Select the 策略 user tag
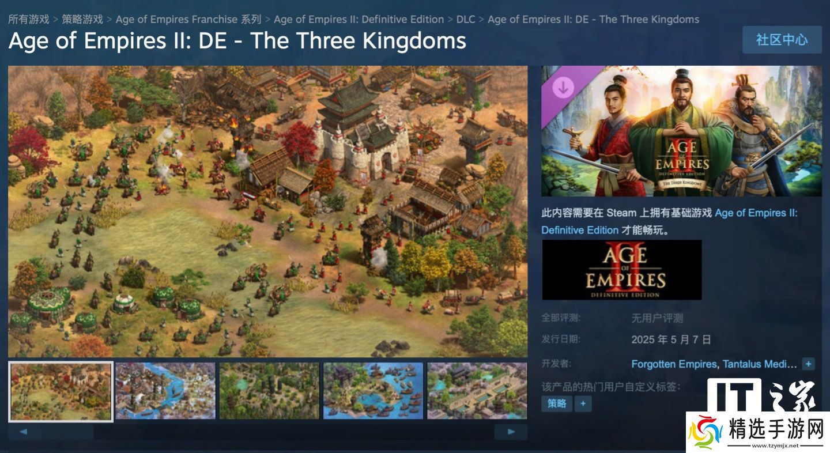830x453 pixels. point(557,403)
